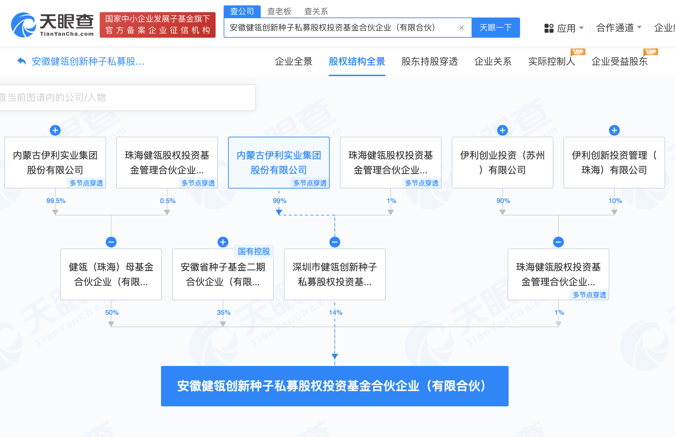
Task: Click 多节点穿透 tag on left 内蒙古伊利 node
Action: (86, 183)
